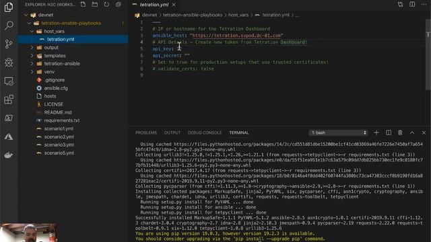Click the webcam thumbnail overlay
This screenshot has height=242, width=431.
(28, 233)
